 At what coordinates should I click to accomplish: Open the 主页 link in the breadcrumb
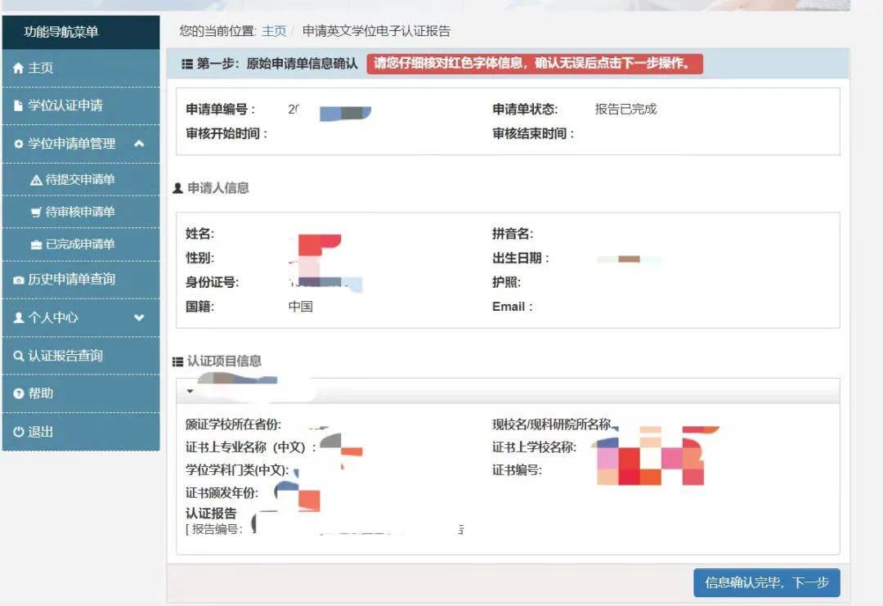(x=274, y=31)
